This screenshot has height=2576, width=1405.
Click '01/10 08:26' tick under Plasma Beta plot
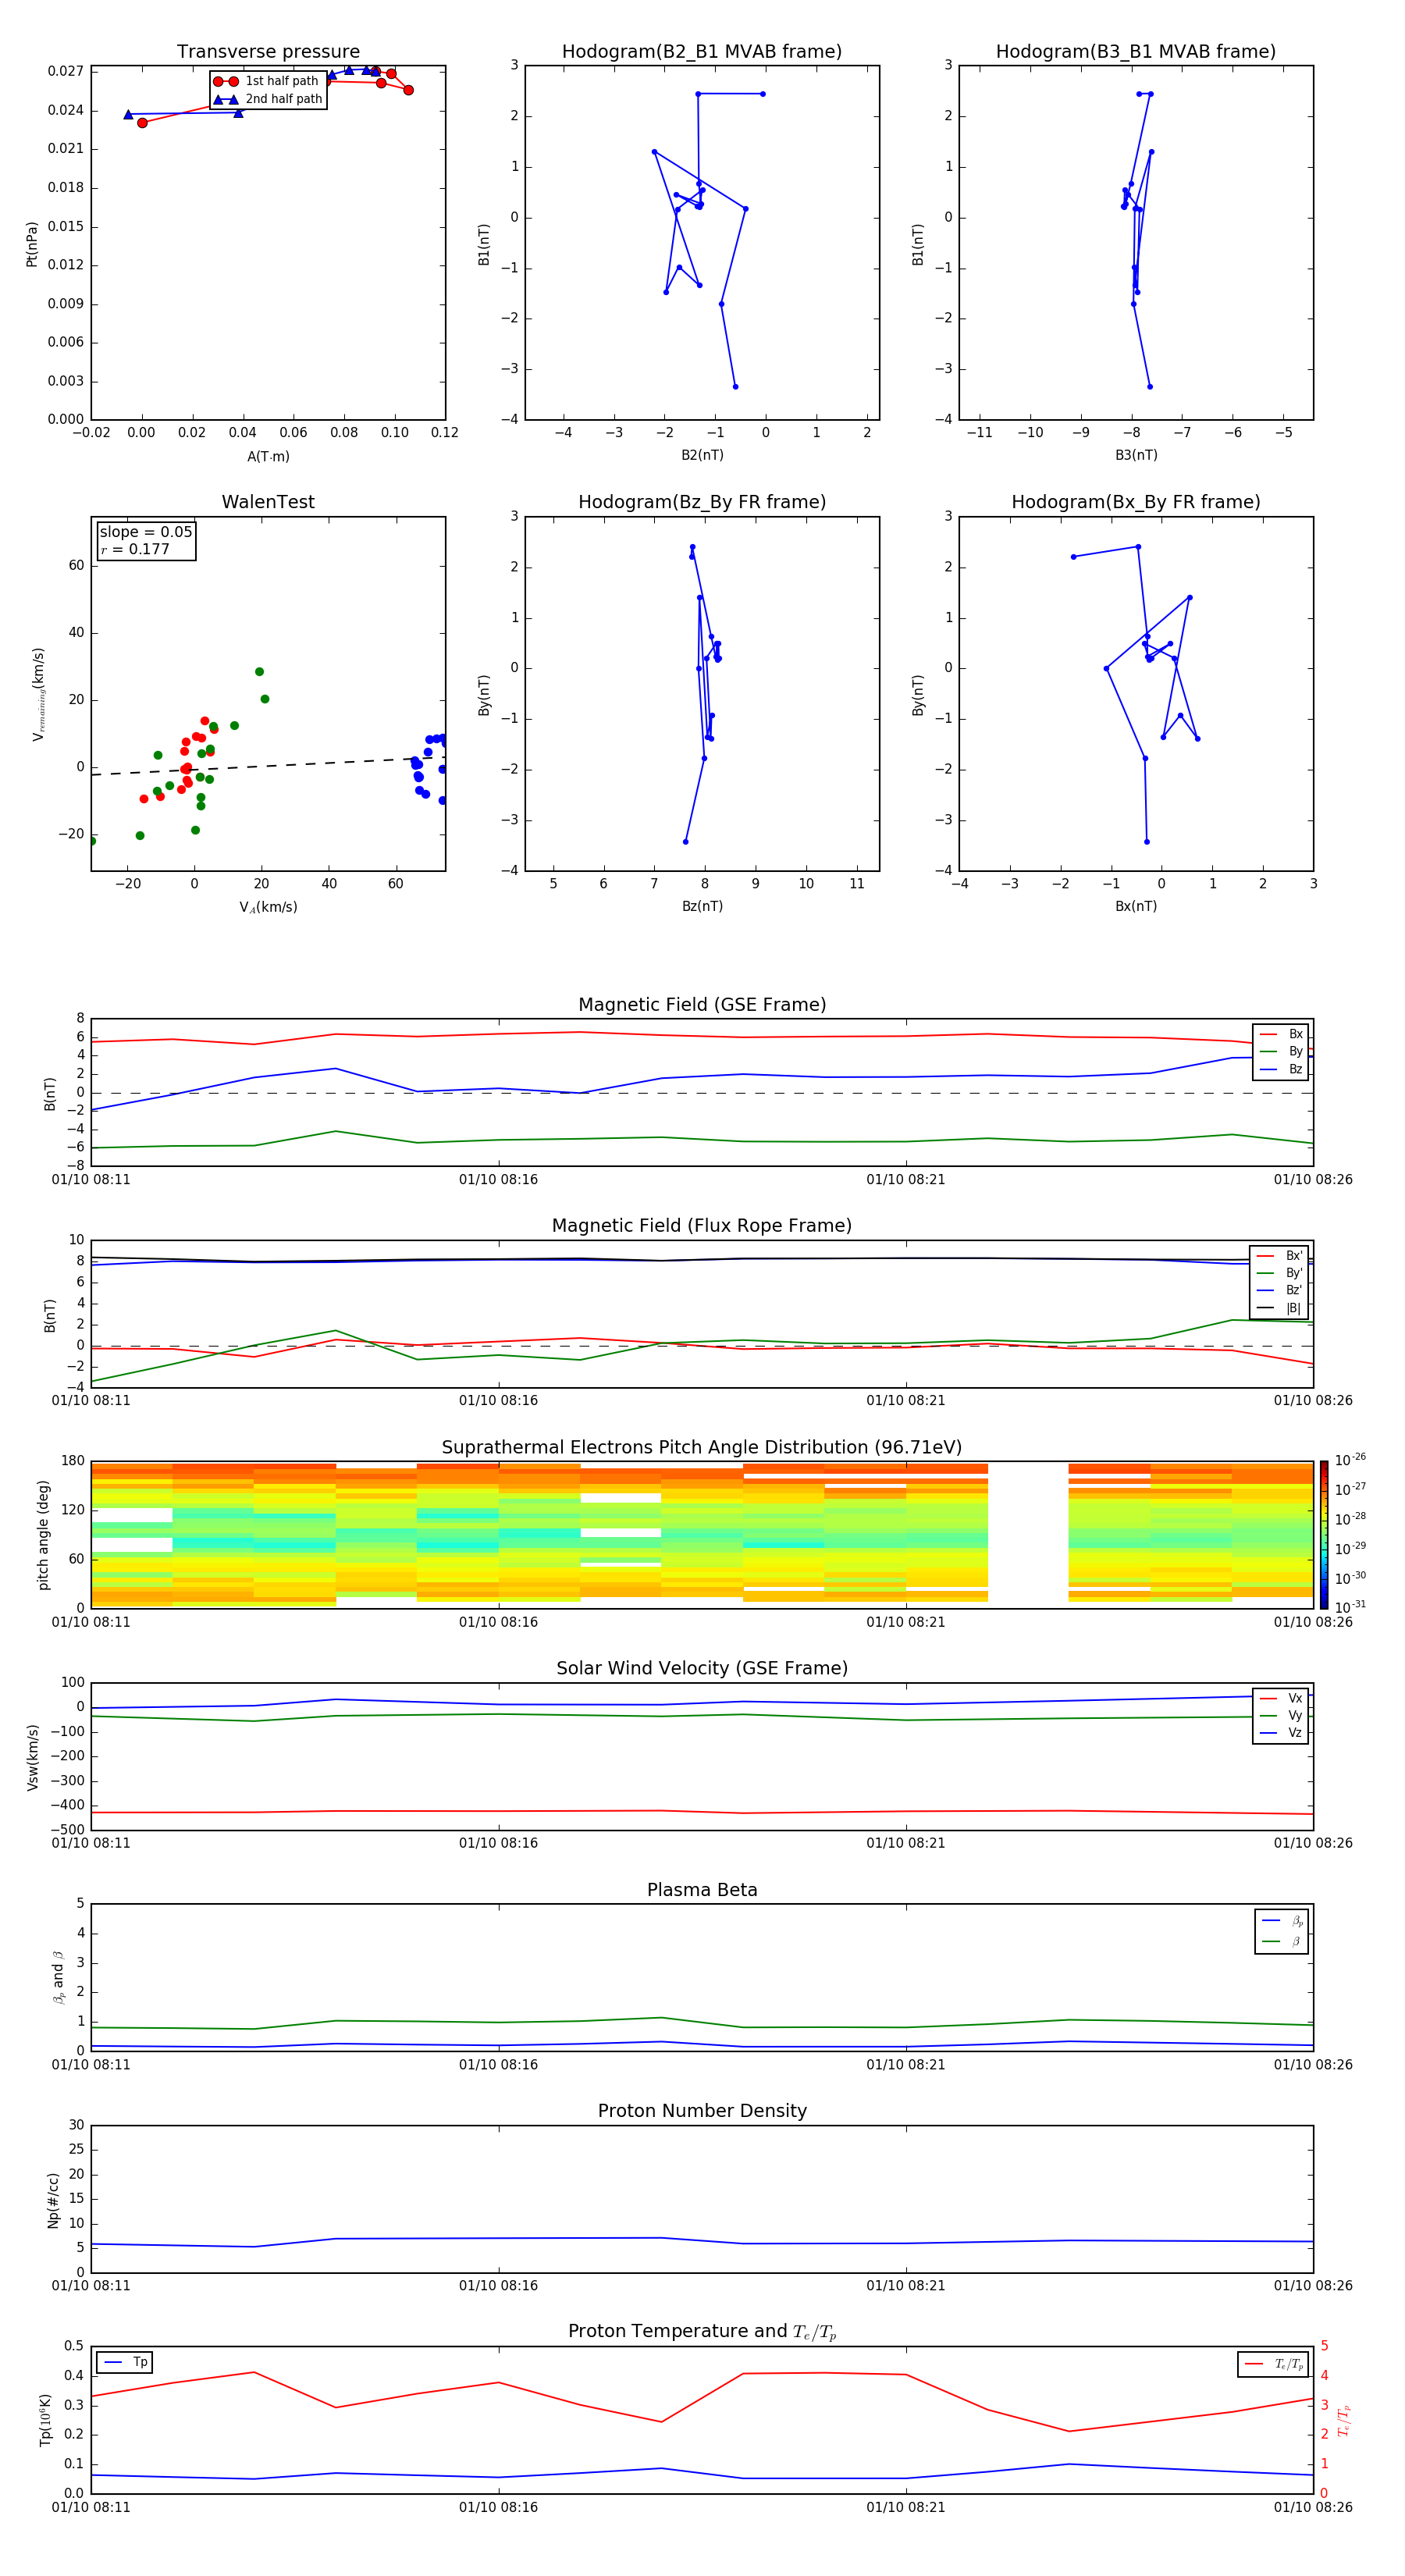1313,2064
